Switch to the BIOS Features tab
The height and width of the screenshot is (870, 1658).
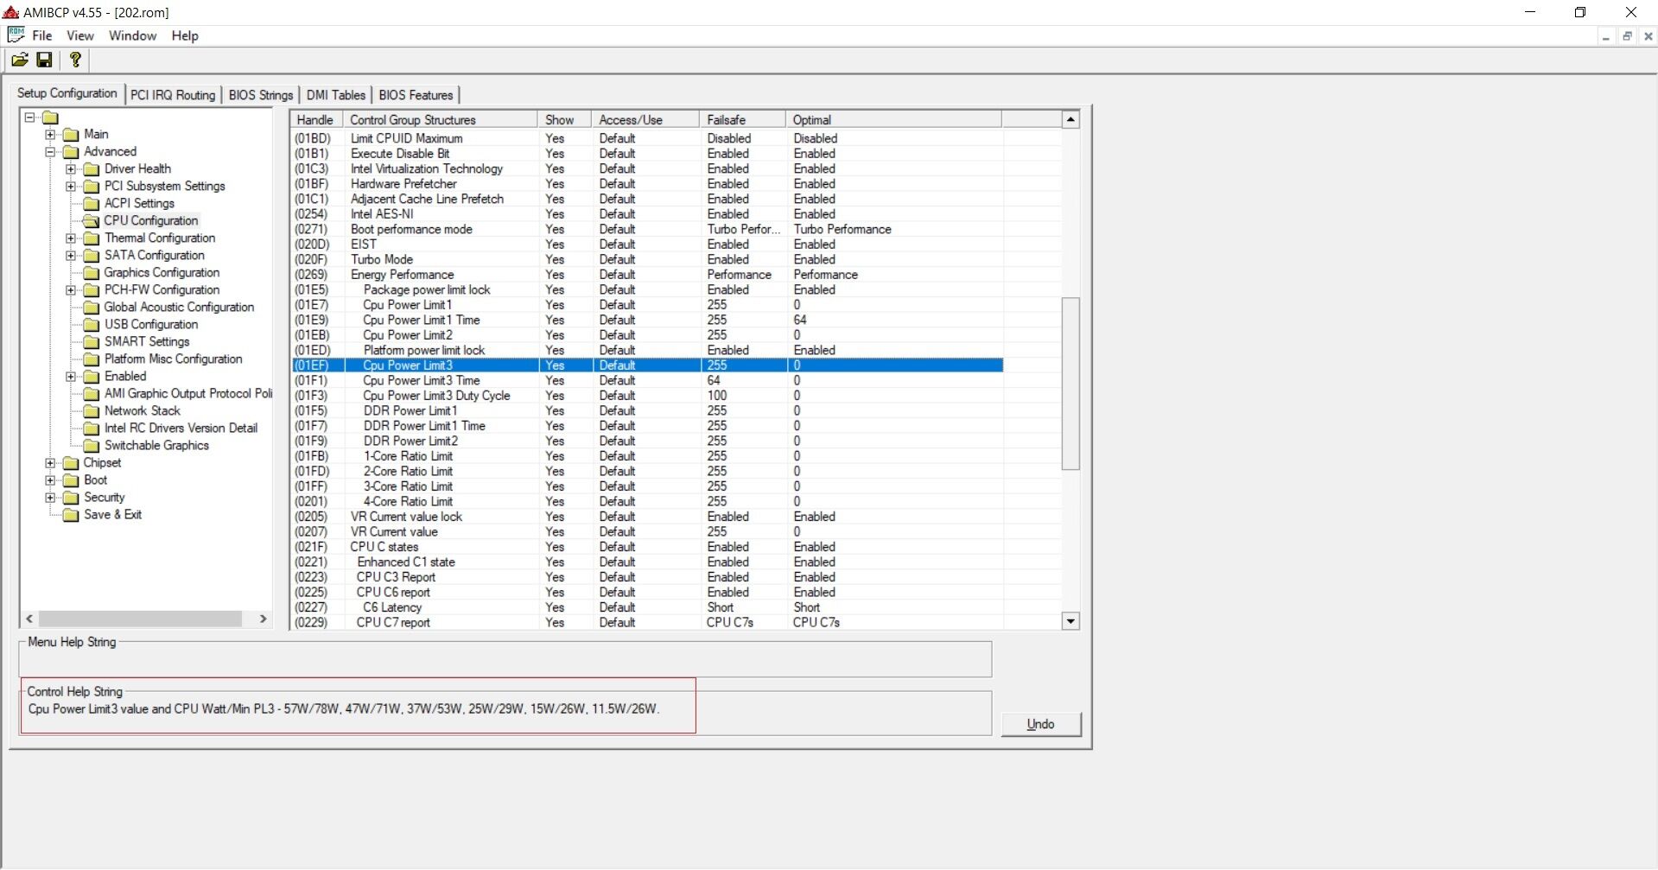(x=416, y=95)
